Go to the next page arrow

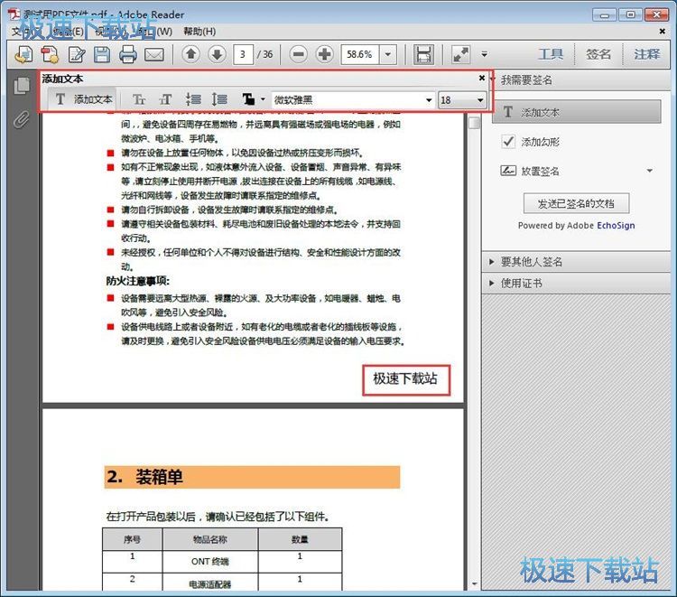(217, 54)
